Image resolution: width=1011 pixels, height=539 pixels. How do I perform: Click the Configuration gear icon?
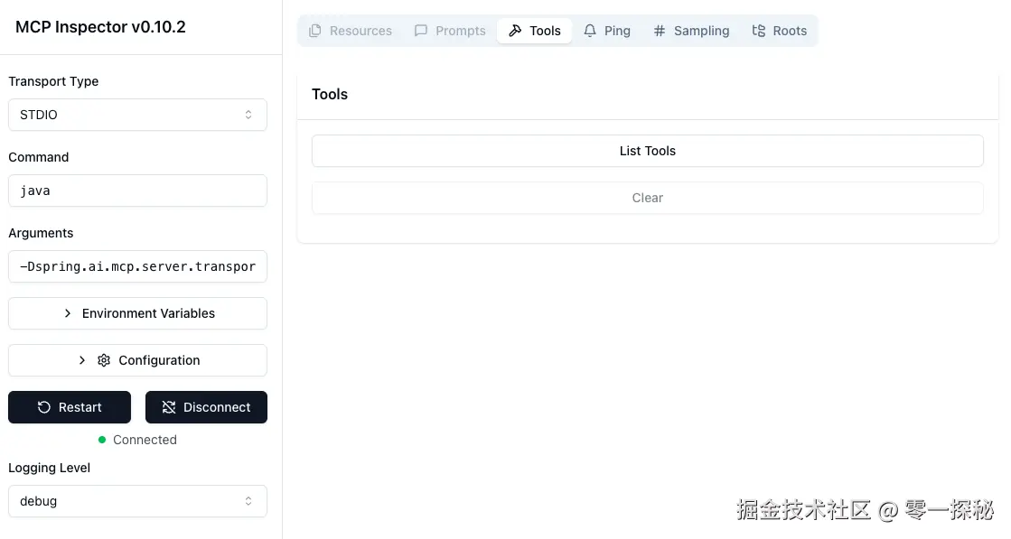pos(104,360)
